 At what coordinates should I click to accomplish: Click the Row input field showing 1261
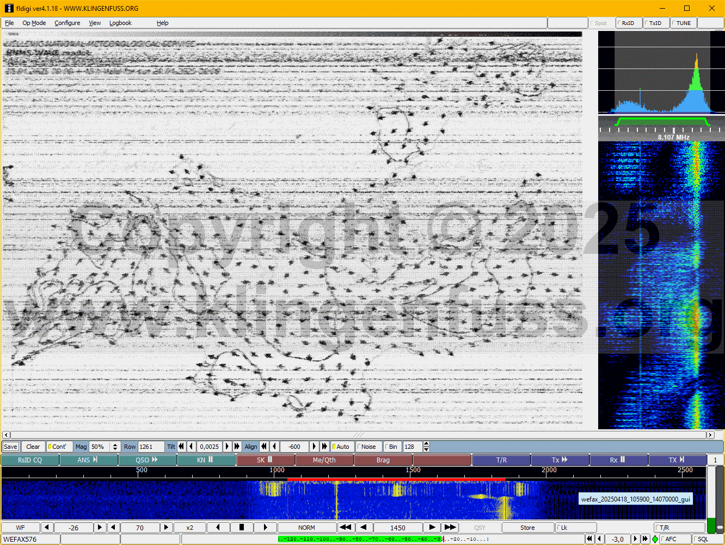point(150,447)
